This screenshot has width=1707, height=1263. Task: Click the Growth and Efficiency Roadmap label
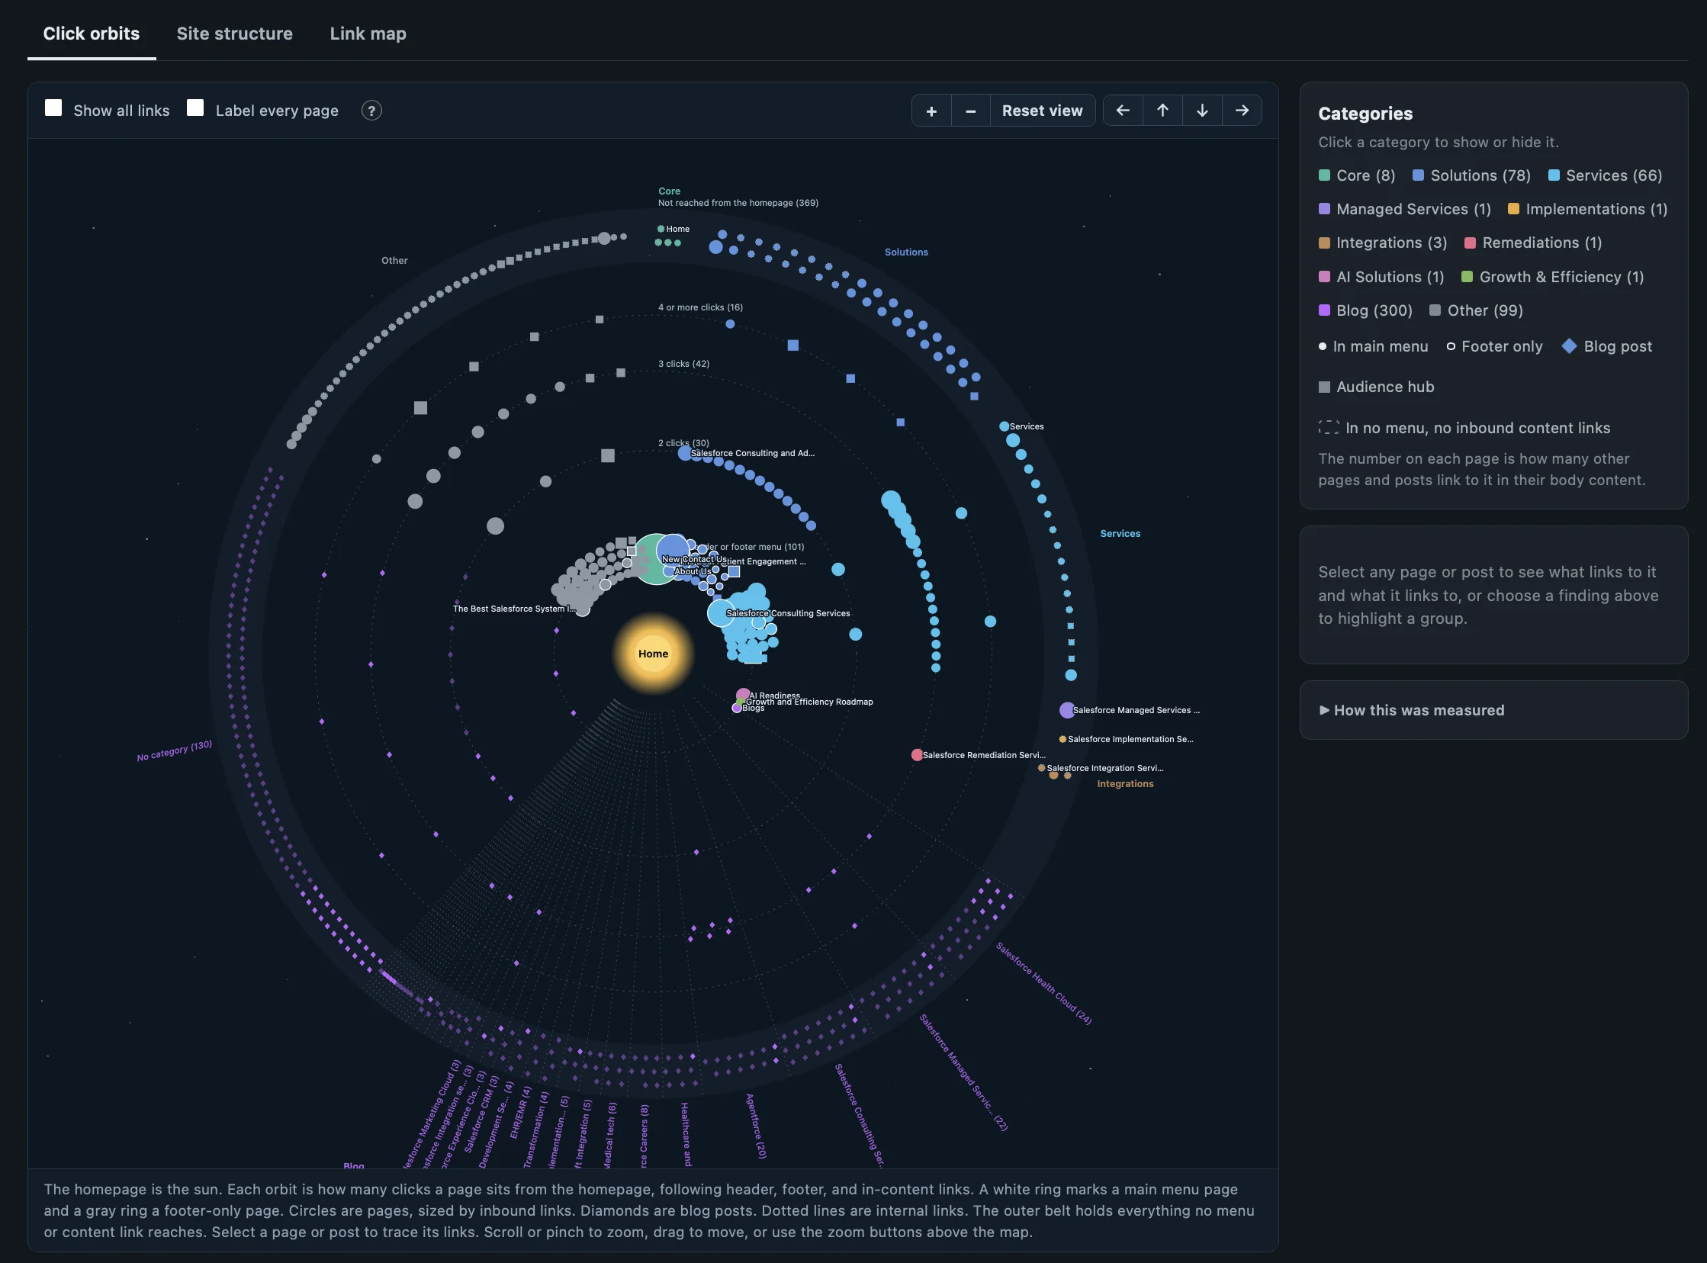808,702
